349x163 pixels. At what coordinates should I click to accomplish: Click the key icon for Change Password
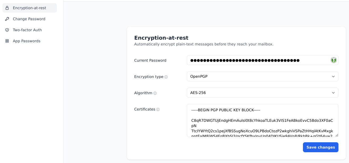7,19
